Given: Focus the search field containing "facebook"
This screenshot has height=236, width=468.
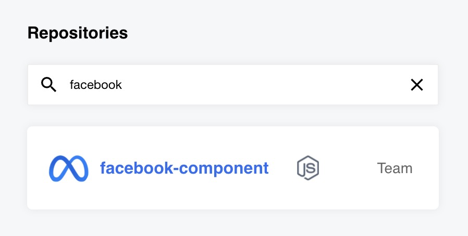Looking at the screenshot, I should (235, 85).
